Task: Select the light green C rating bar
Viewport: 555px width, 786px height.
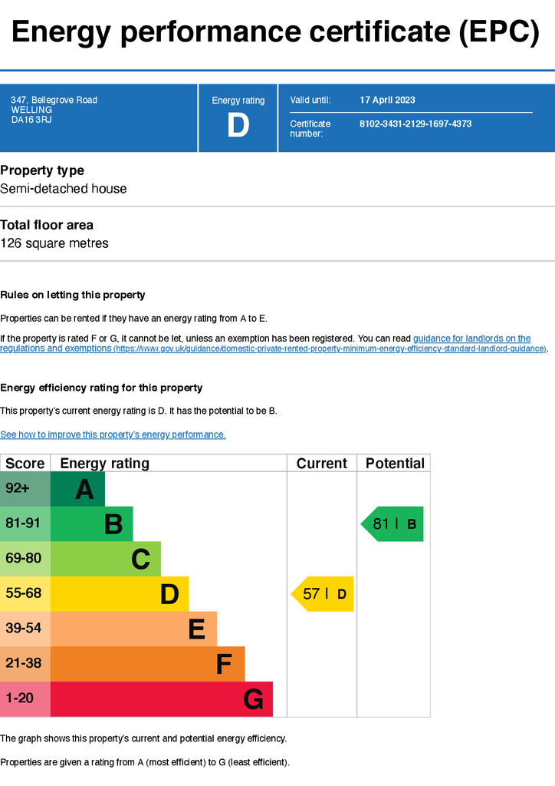Action: click(x=106, y=559)
